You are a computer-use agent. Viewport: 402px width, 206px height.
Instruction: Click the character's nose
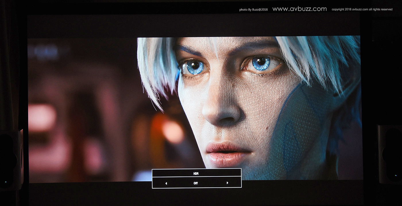tap(222, 112)
